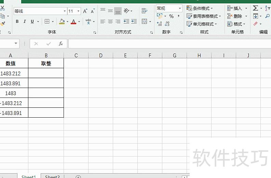This screenshot has width=271, height=178.
Task: Click the Cut scissors icon
Action: point(2,8)
